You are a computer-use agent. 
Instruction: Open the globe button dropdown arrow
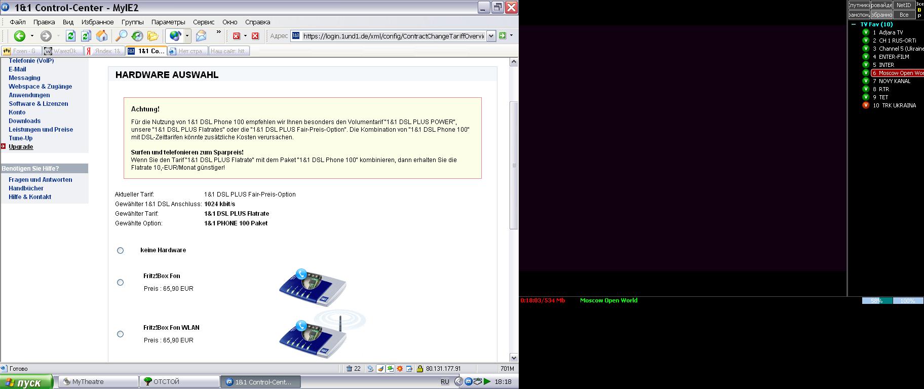(187, 35)
